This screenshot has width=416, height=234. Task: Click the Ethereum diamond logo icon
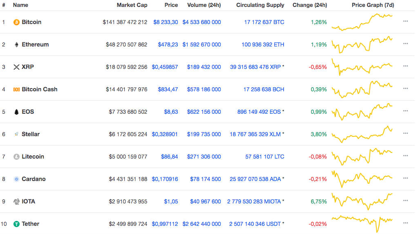(16, 44)
